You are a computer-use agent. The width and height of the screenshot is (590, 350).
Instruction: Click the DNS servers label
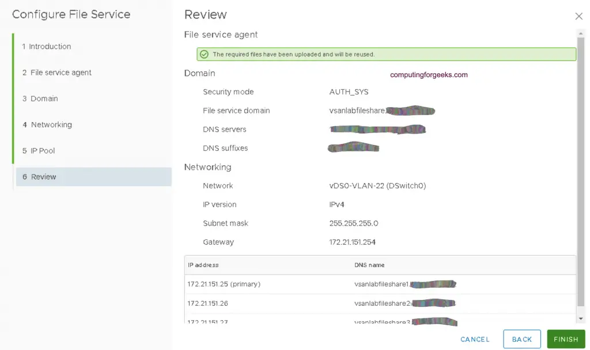224,130
